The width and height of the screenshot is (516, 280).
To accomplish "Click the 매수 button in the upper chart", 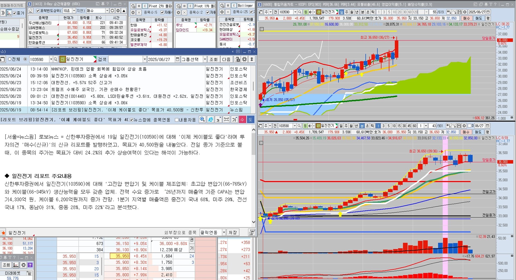I will point(467,18).
